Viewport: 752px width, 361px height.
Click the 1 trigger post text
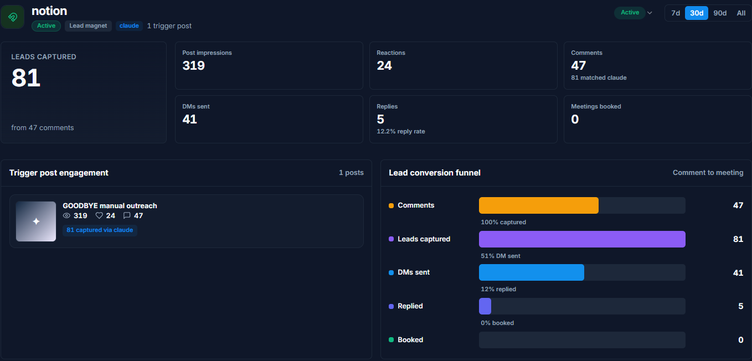[x=169, y=26]
